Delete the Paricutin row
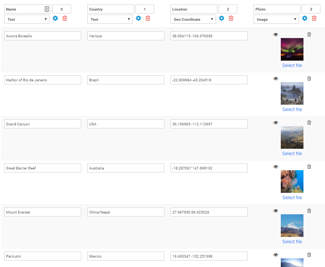Image resolution: width=325 pixels, height=267 pixels. click(309, 255)
